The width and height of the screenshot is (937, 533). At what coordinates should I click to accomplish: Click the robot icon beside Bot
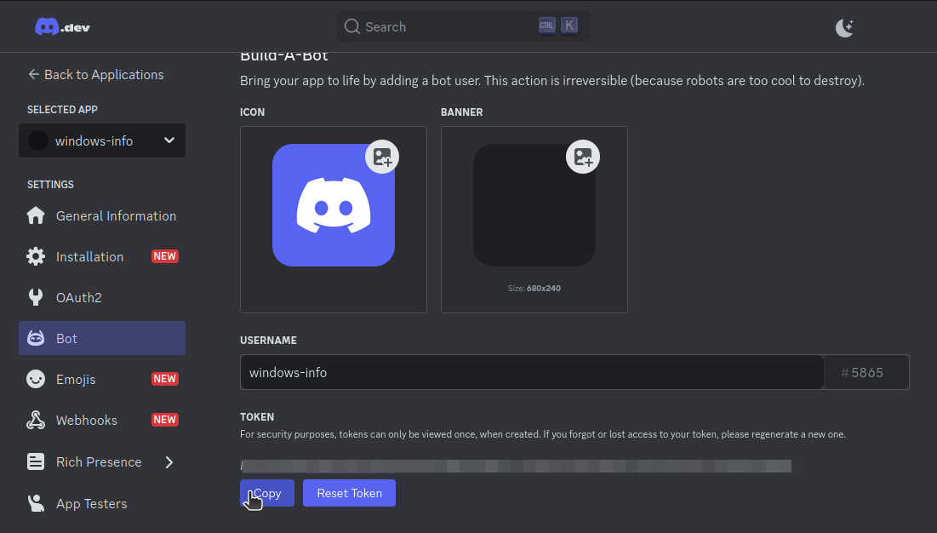coord(36,338)
